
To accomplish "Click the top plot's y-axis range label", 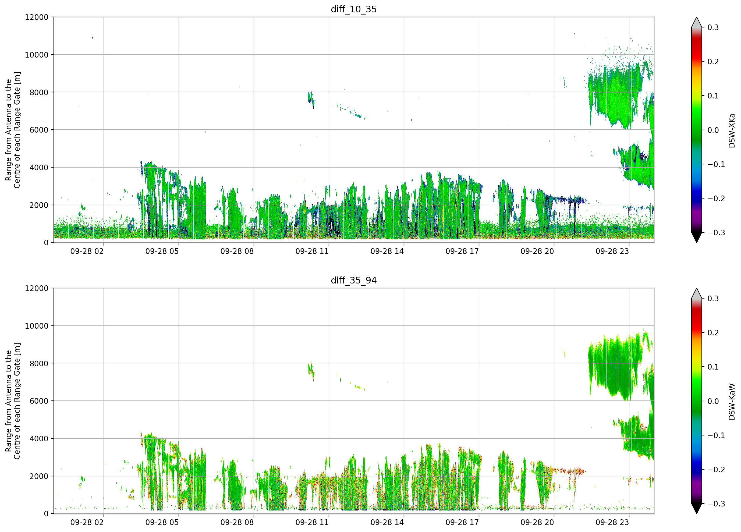I will point(13,130).
